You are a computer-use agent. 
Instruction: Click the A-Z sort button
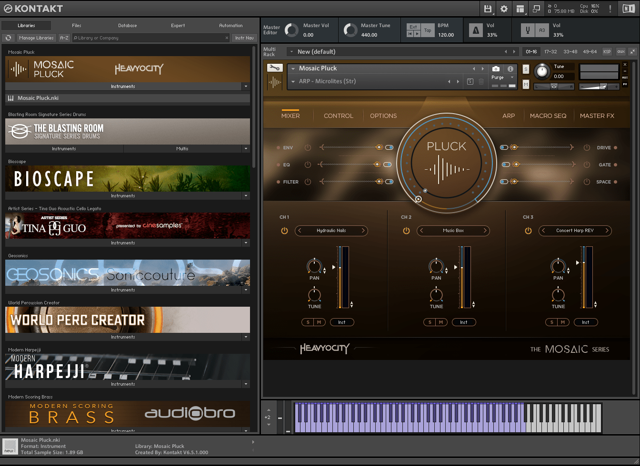click(64, 38)
